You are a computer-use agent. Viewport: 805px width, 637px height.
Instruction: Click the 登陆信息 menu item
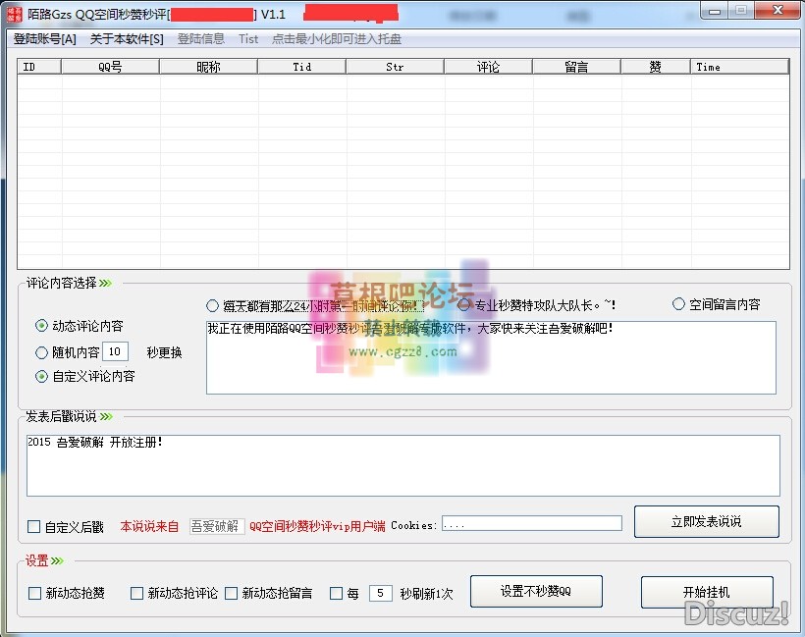[x=200, y=38]
